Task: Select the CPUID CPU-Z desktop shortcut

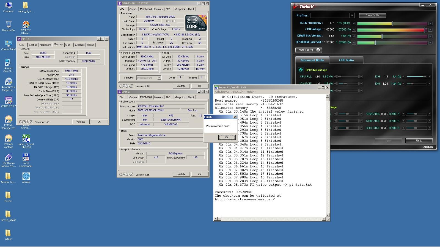Action: pyautogui.click(x=8, y=102)
